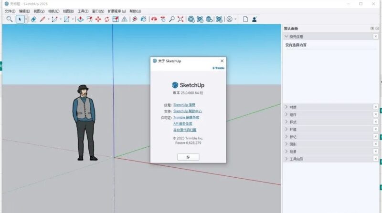Image resolution: width=382 pixels, height=213 pixels.
Task: Select the Offset tool
Action: 89,19
